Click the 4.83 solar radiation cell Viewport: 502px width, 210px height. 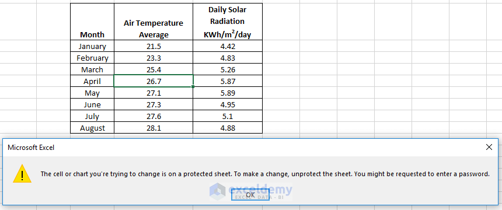click(x=228, y=58)
